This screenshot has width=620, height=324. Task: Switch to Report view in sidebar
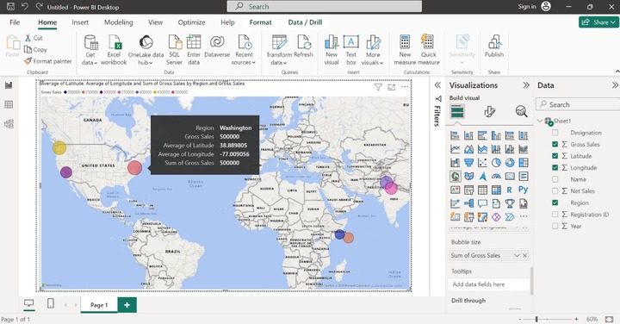pos(9,85)
